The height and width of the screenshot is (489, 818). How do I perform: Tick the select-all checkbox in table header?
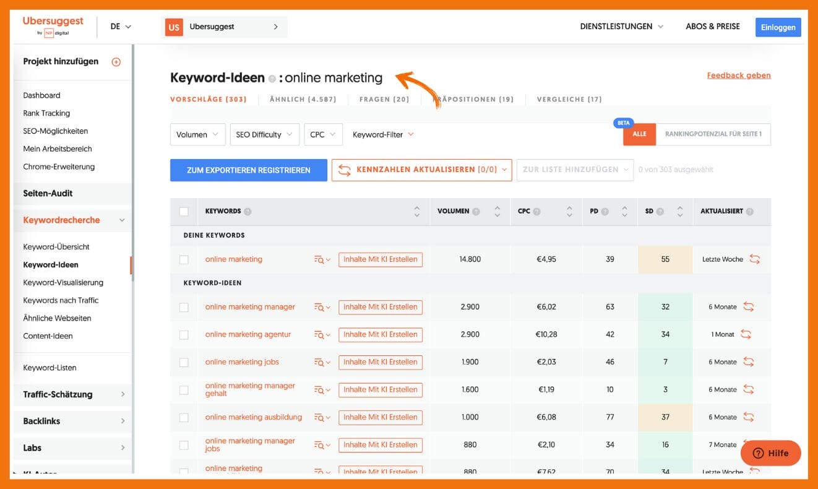point(184,212)
